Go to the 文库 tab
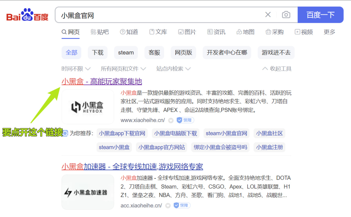The height and width of the screenshot is (217, 351). coord(158,32)
